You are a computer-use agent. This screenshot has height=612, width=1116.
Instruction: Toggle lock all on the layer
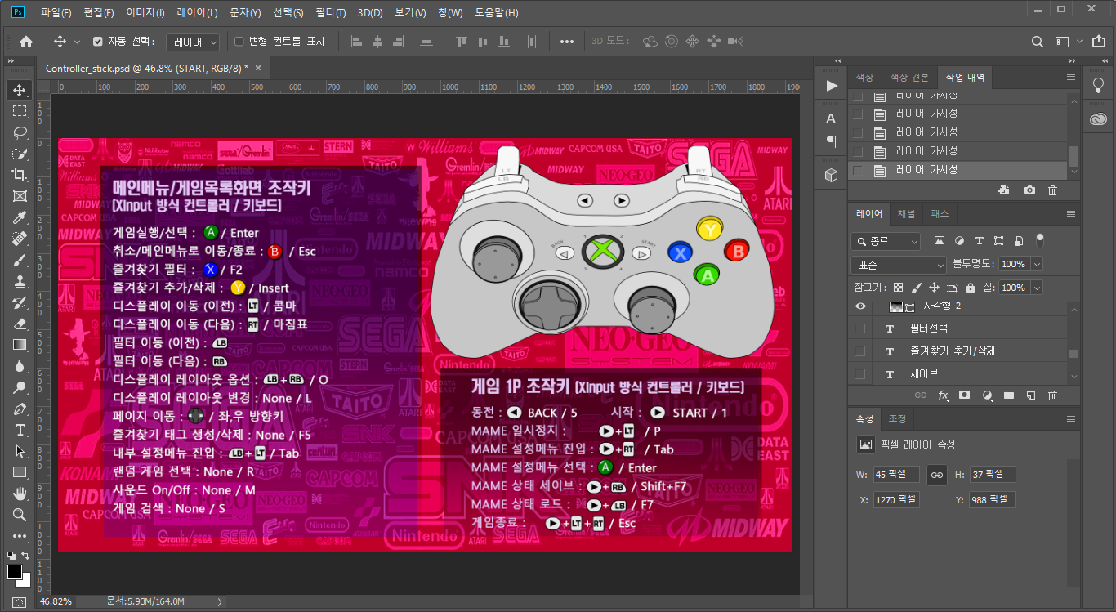point(970,288)
